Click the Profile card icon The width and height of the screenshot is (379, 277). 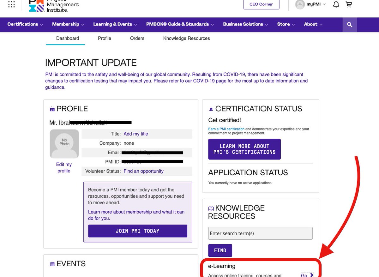(52, 109)
